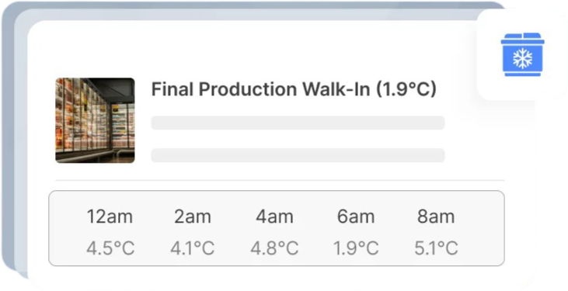Click the 4.5°C temperature reading

[x=110, y=248]
